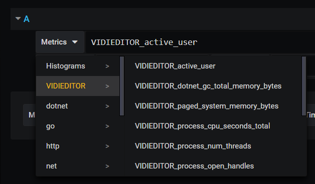The height and width of the screenshot is (184, 315).
Task: Open the net metrics category
Action: 78,166
